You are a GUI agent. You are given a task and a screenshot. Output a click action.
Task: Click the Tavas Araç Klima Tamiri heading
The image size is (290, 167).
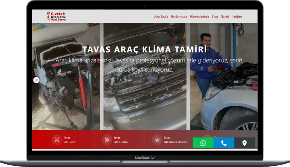[x=145, y=50]
